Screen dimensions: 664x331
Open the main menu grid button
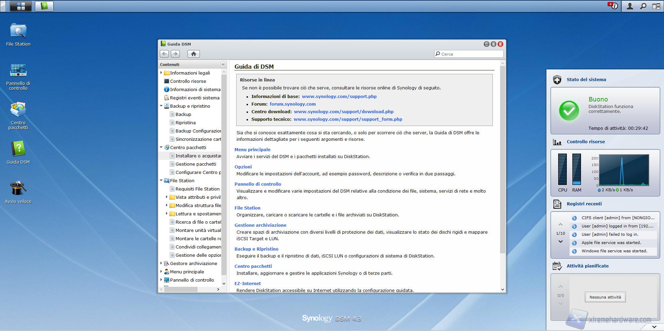click(21, 6)
